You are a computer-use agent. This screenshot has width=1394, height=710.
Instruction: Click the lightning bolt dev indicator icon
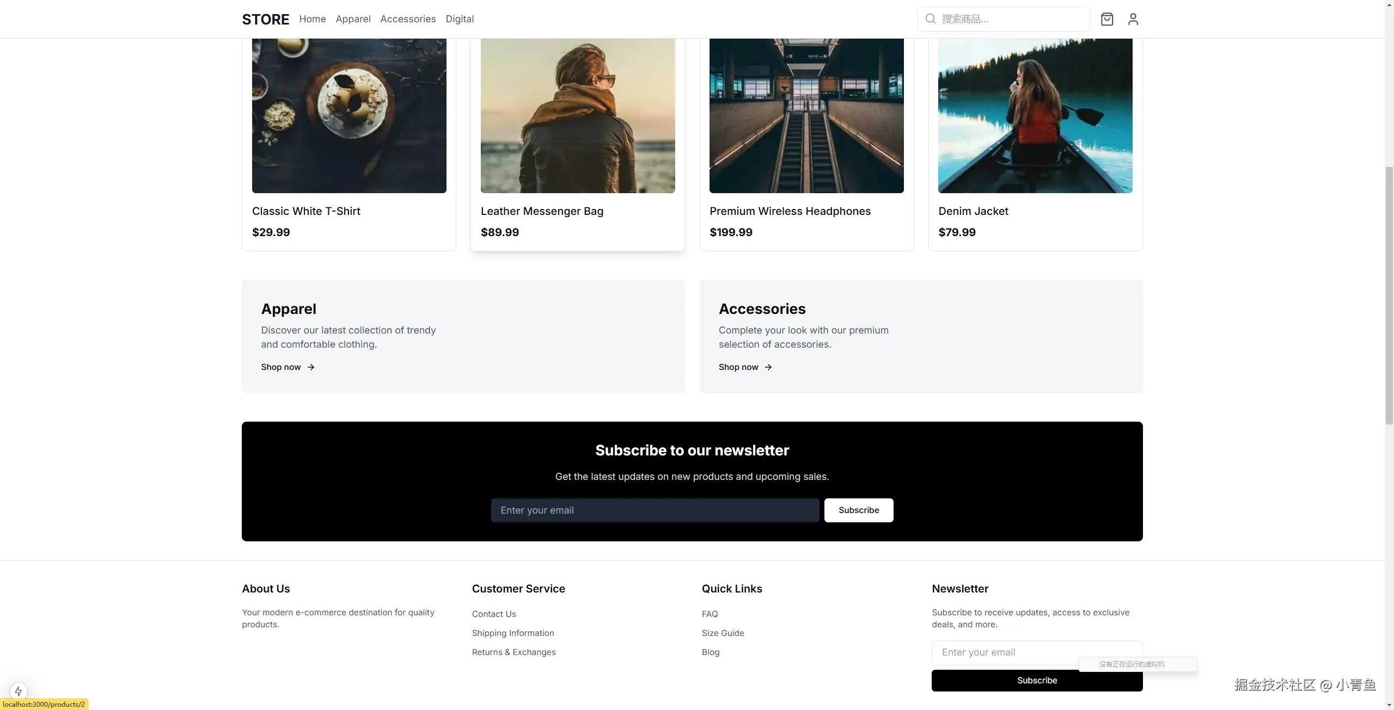click(19, 691)
